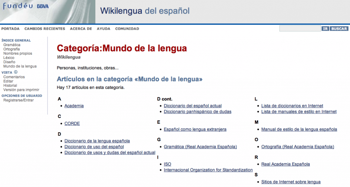Open Léxico in the sidebar
This screenshot has height=187, width=350.
click(9, 57)
